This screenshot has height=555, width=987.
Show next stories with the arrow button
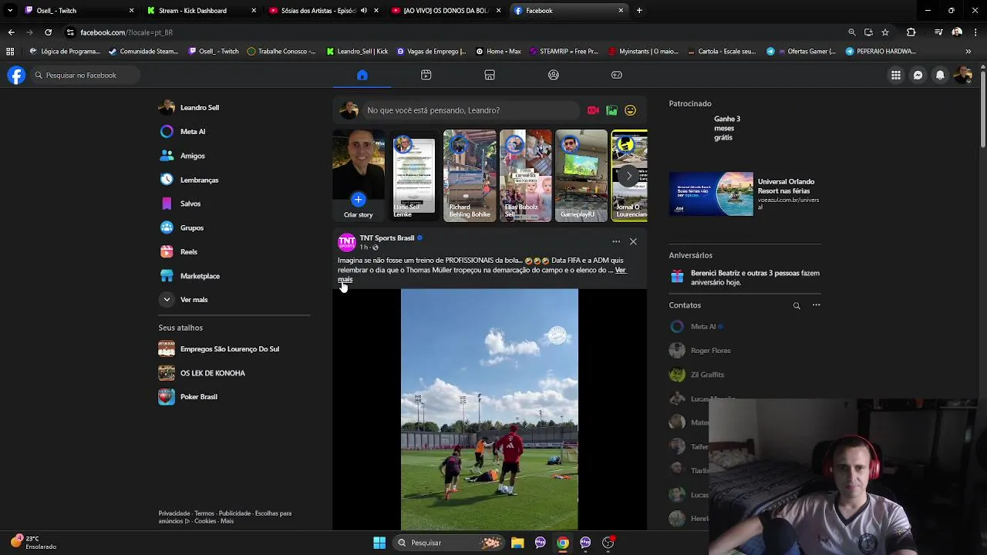point(628,176)
